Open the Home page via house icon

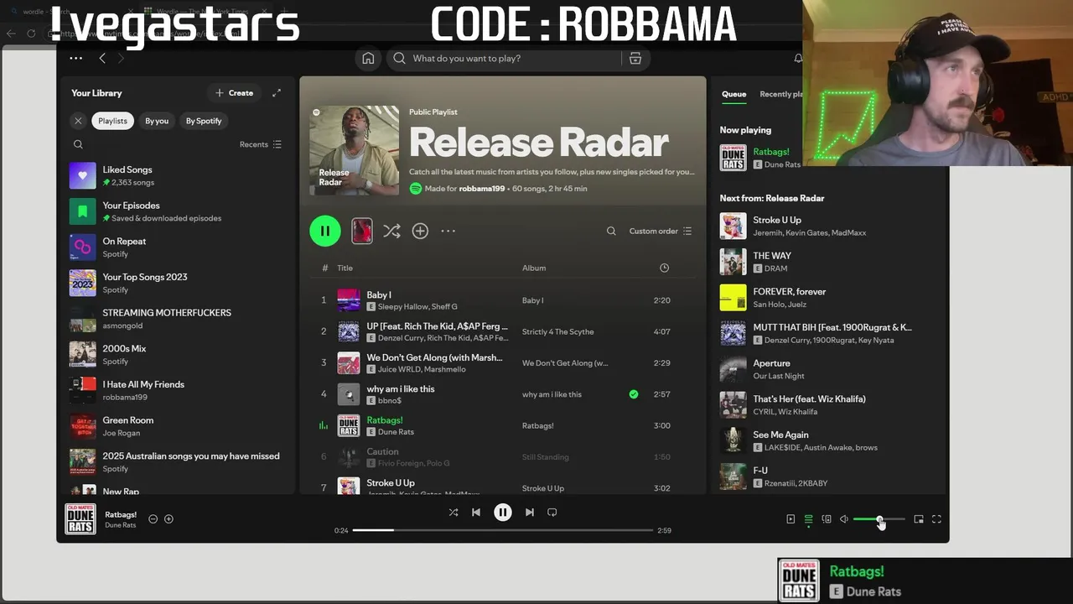(368, 58)
